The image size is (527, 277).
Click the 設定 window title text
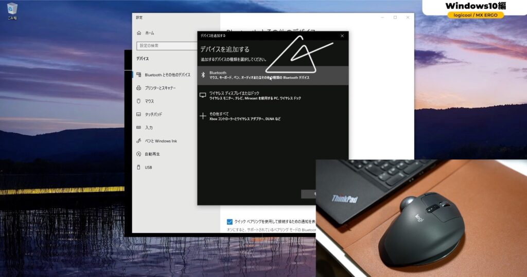pos(139,17)
